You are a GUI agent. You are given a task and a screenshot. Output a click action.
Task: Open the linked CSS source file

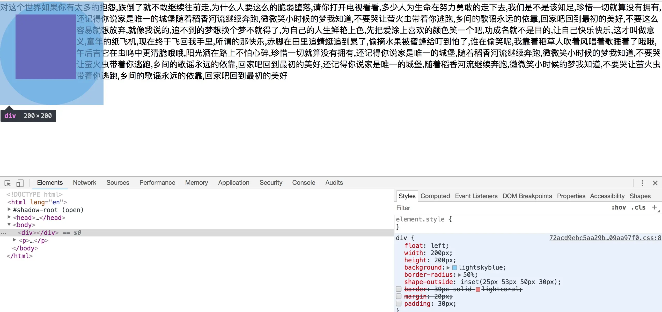(x=605, y=238)
